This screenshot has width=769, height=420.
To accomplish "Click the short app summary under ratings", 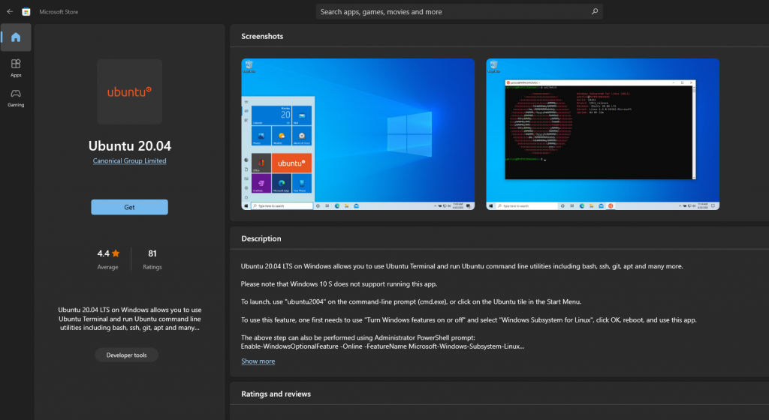I will pos(129,319).
